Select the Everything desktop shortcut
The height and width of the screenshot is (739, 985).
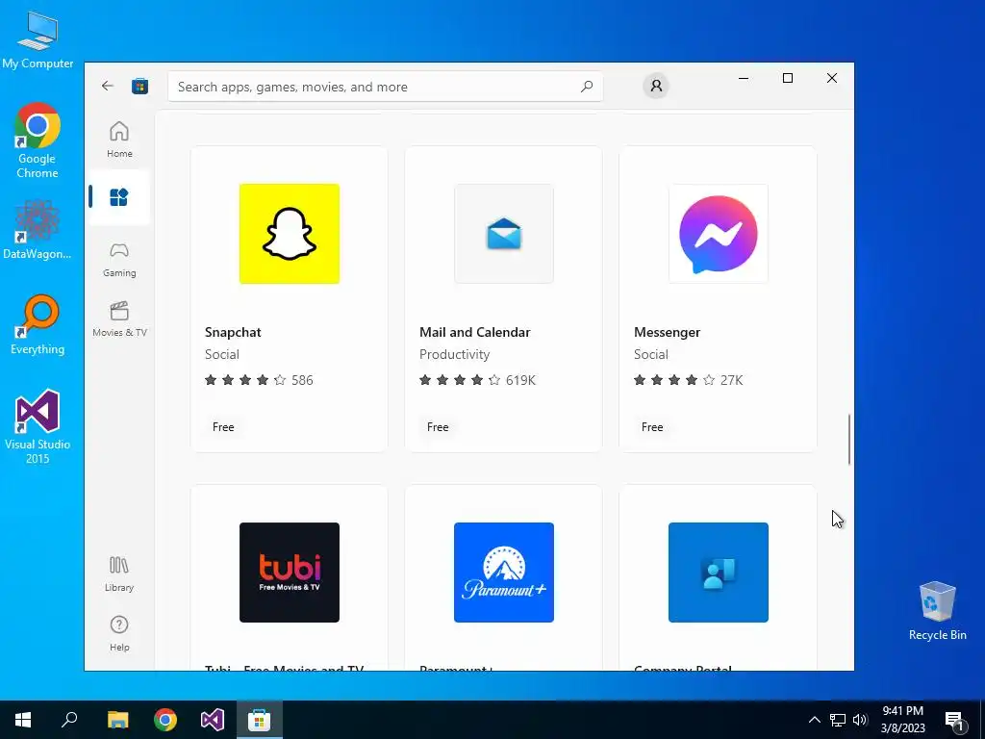click(x=38, y=325)
